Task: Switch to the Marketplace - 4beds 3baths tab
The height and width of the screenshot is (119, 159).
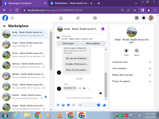Action: click(x=71, y=3)
